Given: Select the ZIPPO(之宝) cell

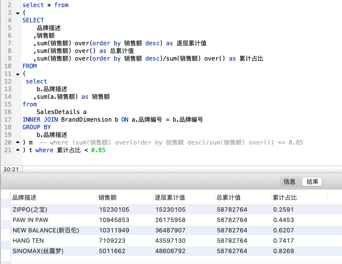Looking at the screenshot, I should (x=30, y=209).
